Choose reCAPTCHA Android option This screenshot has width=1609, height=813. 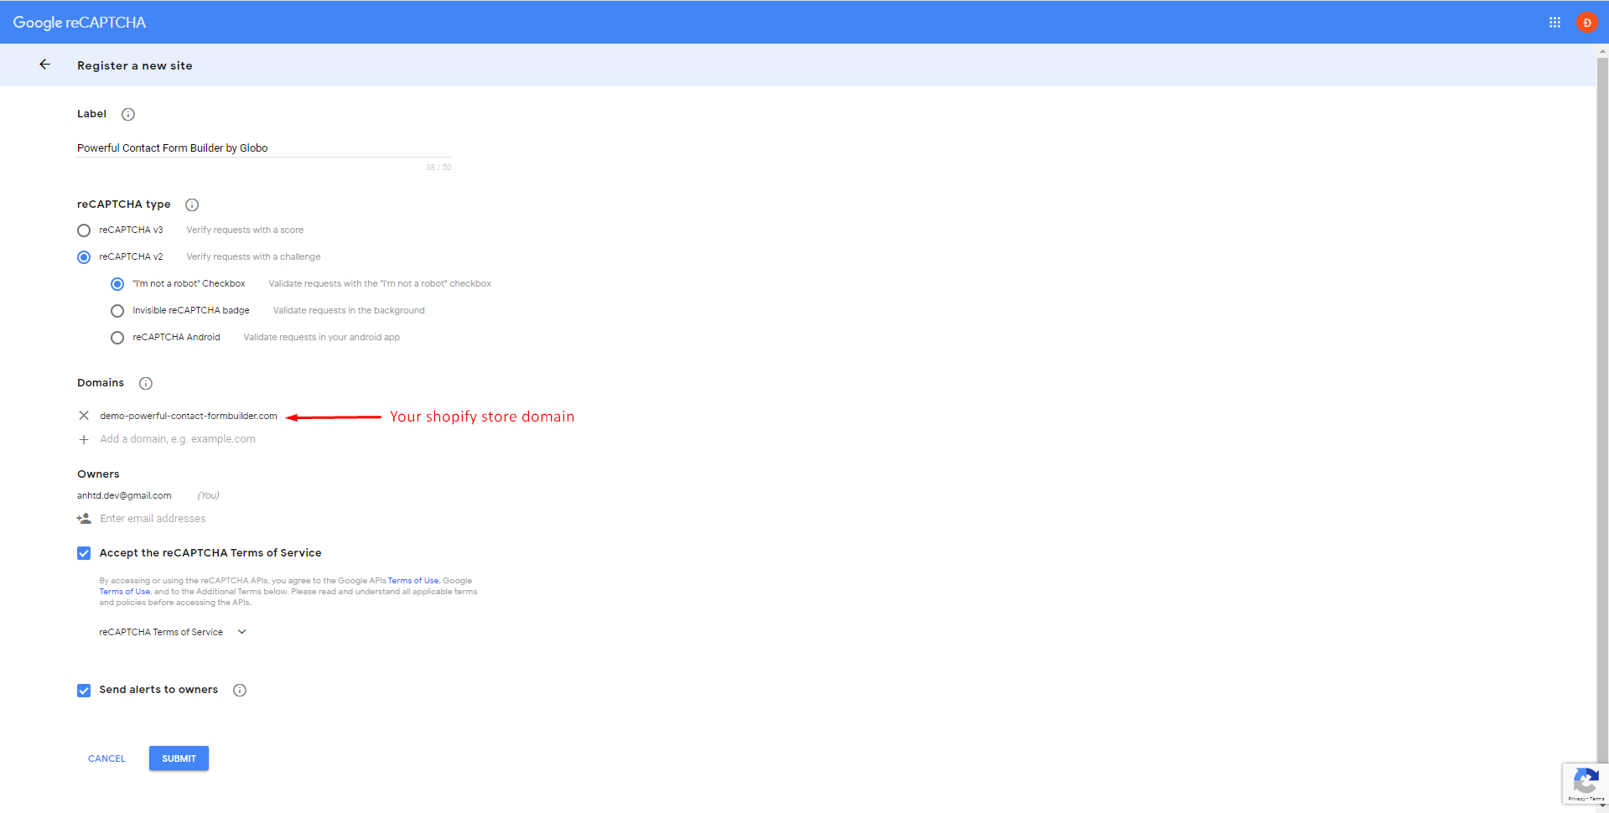(x=117, y=338)
